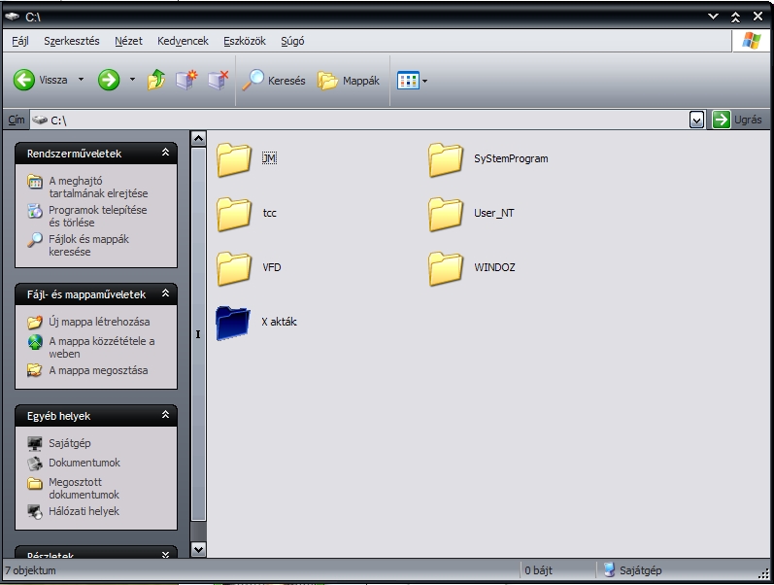The image size is (774, 585).
Task: Click the 7 objektum status text
Action: pos(30,570)
